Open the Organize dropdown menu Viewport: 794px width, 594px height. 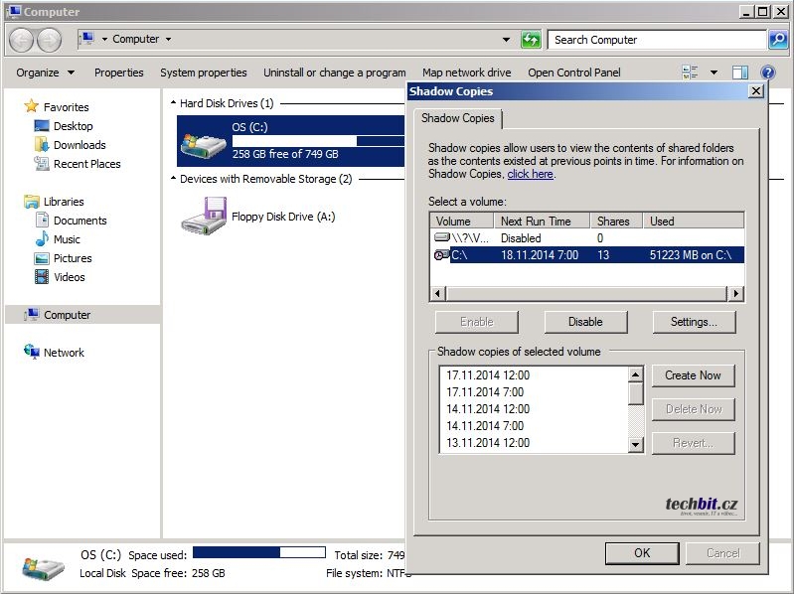pos(45,73)
